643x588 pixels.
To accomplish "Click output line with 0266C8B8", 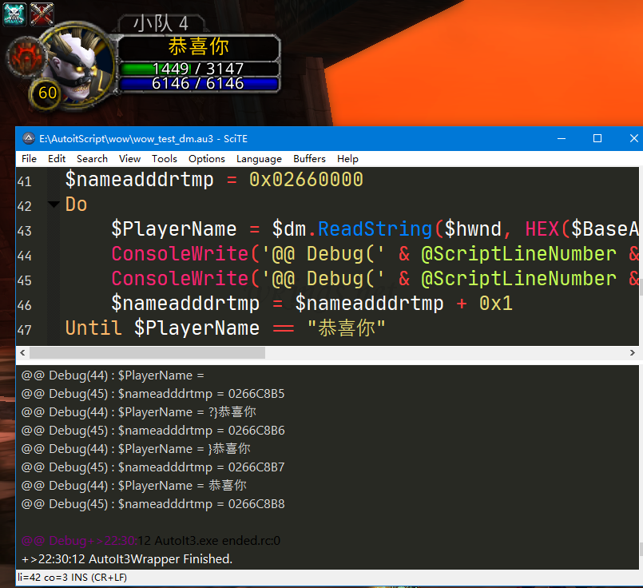I will (x=153, y=504).
